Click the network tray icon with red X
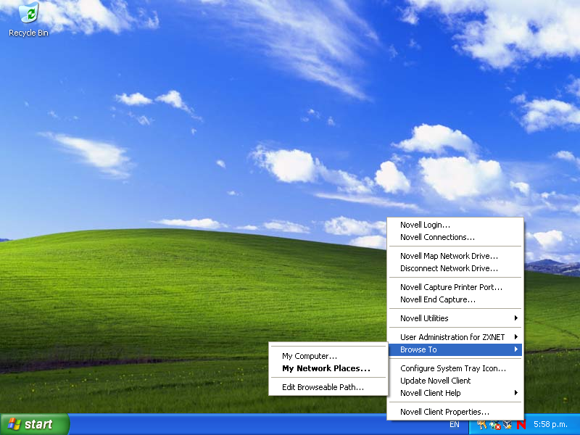This screenshot has height=435, width=580. tap(495, 425)
